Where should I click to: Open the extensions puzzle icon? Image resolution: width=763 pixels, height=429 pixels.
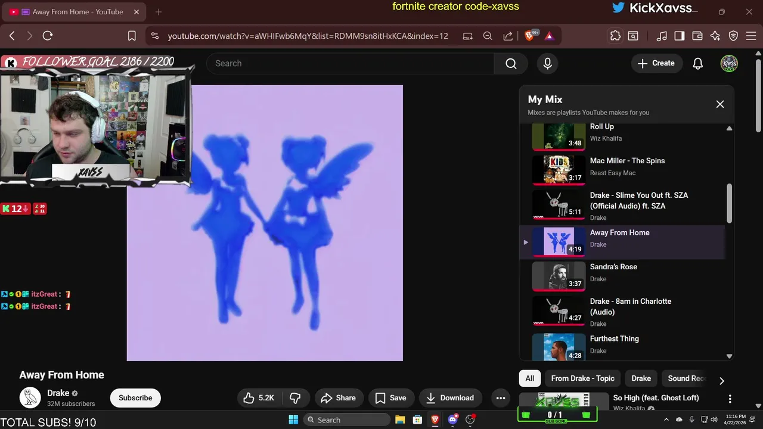(x=615, y=36)
